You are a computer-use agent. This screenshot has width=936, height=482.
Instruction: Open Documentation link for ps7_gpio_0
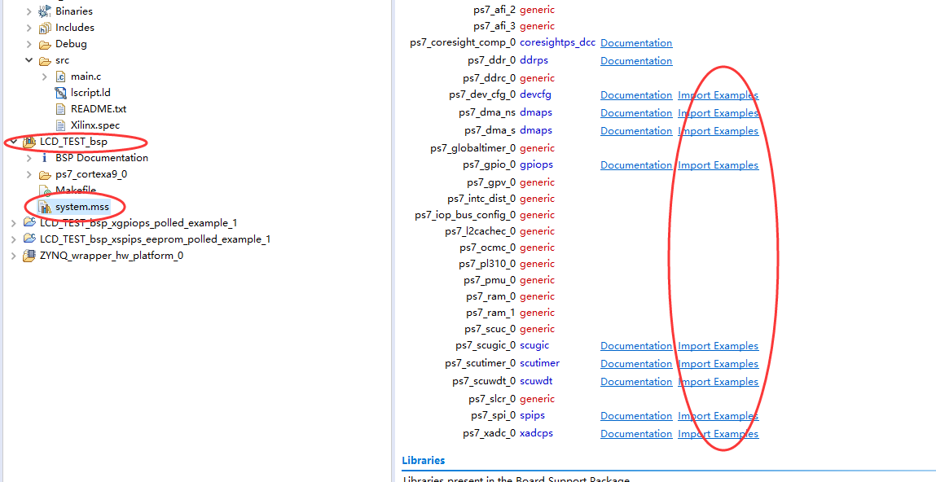coord(636,165)
